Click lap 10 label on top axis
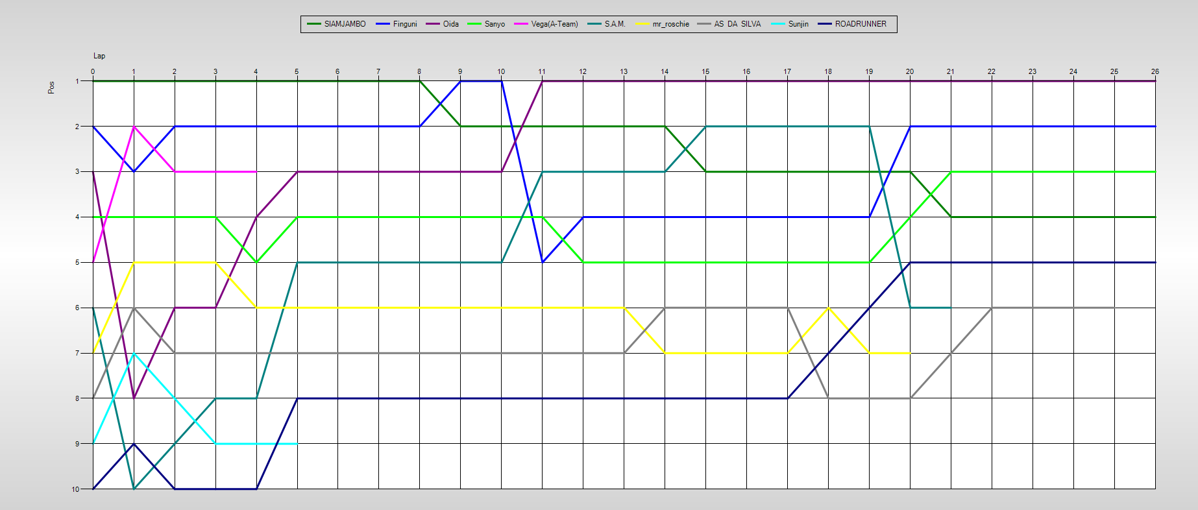The image size is (1198, 510). click(501, 71)
